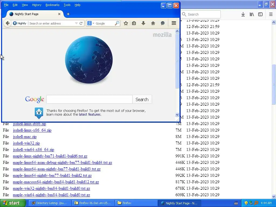Screen dimensions: 276x207
Task: Open maple-linux64-asan-nightly-bm77-build1-build3.txt.gz link
Action: pyautogui.click(x=57, y=169)
